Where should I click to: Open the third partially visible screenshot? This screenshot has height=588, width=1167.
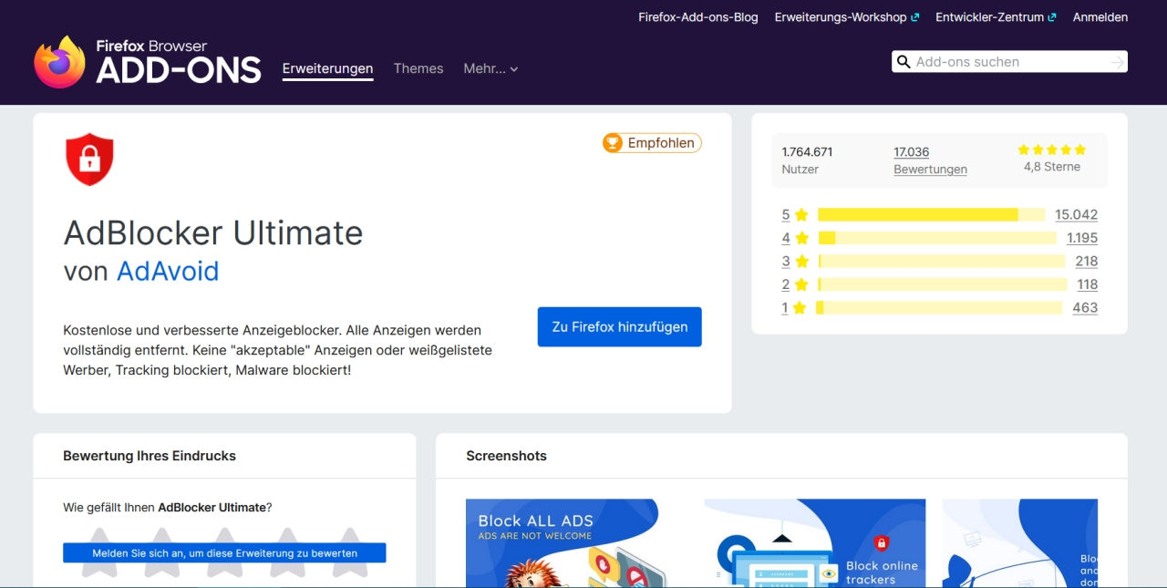pos(1020,542)
